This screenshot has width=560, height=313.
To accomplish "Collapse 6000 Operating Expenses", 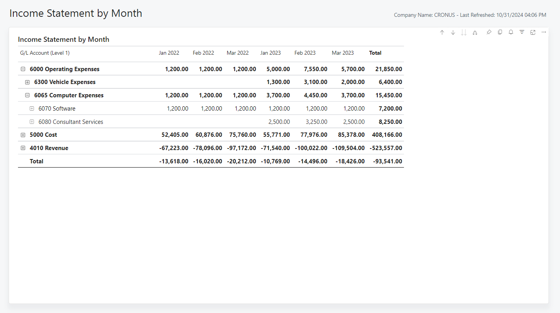I will (x=23, y=69).
